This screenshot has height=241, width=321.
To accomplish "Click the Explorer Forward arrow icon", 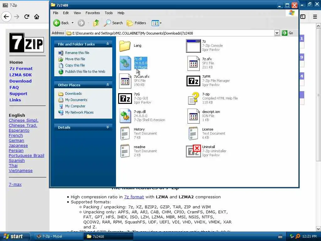I will 81,23.
